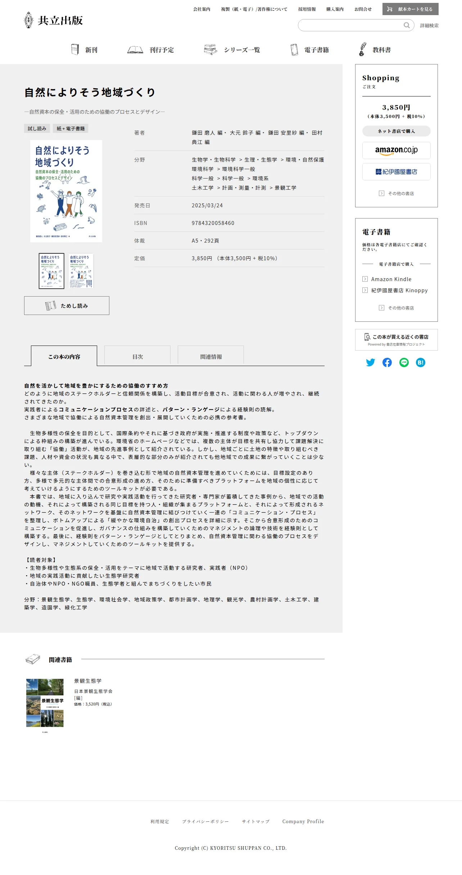Select the second small cover thumbnail with obi
This screenshot has height=875, width=462.
pos(81,271)
